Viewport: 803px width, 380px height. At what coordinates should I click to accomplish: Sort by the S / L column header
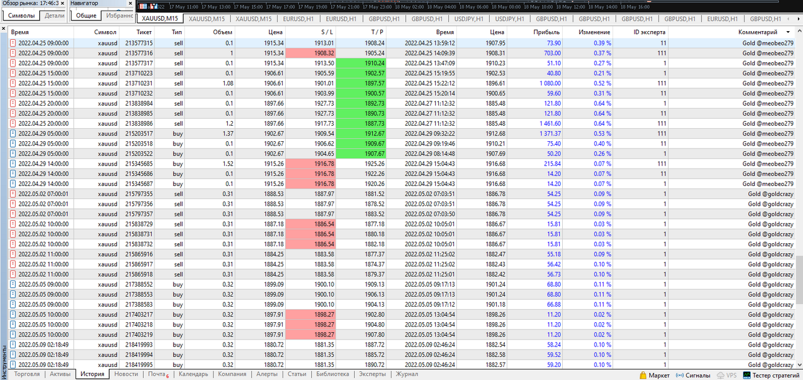point(310,32)
